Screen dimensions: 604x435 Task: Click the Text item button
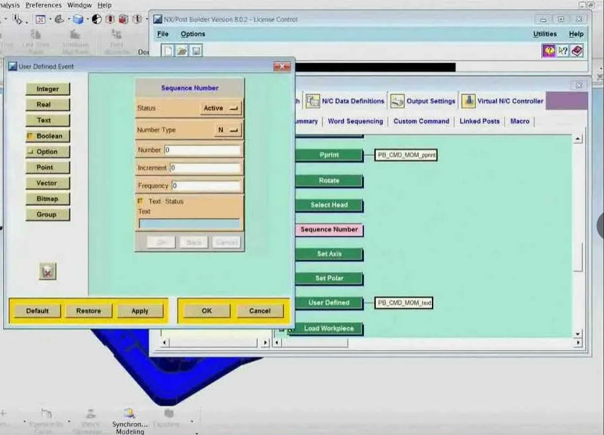pos(47,120)
